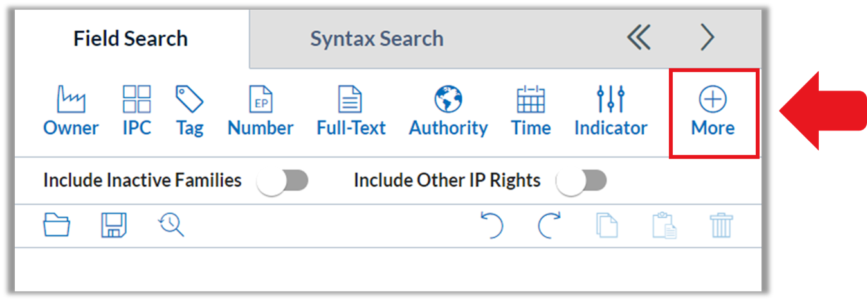
Task: Enable Include Inactive Families switch
Action: coord(282,181)
